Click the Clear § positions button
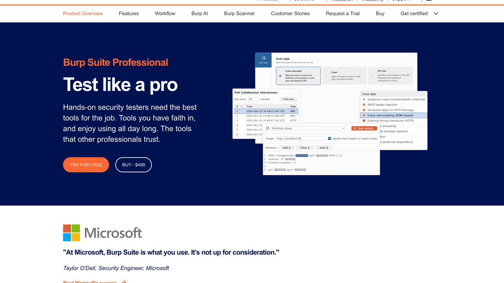This screenshot has width=504, height=283. pos(305,148)
